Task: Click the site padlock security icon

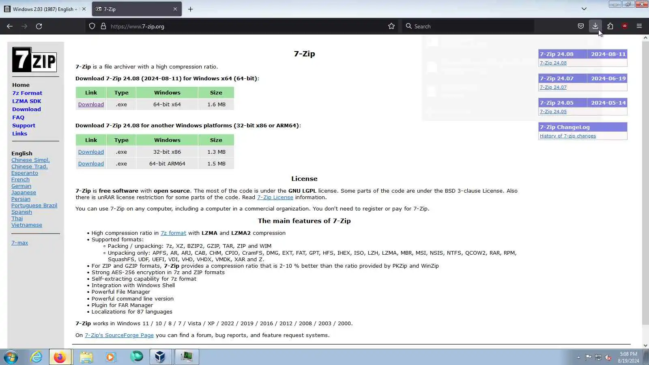Action: (x=103, y=26)
